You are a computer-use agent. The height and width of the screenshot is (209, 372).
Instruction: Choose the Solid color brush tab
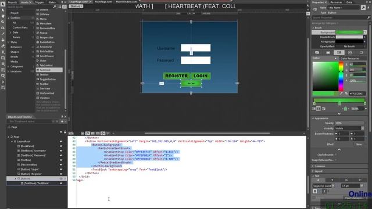328,52
